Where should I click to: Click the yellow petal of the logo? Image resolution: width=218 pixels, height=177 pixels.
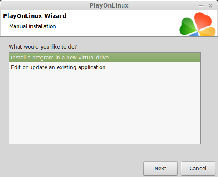pos(208,32)
